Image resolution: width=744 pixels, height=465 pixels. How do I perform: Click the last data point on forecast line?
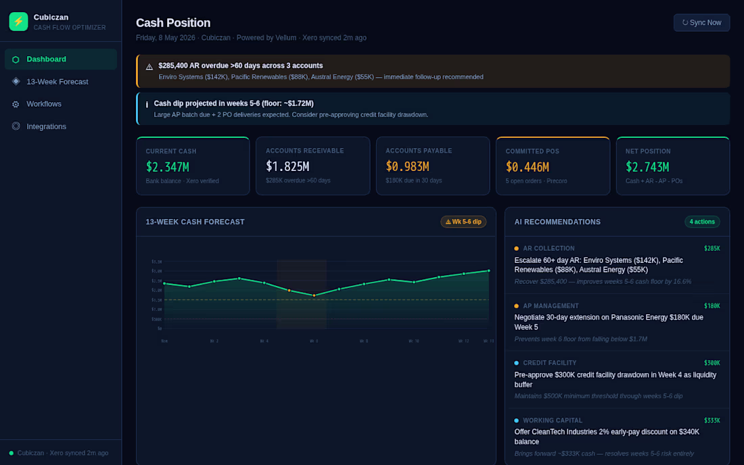pyautogui.click(x=489, y=270)
